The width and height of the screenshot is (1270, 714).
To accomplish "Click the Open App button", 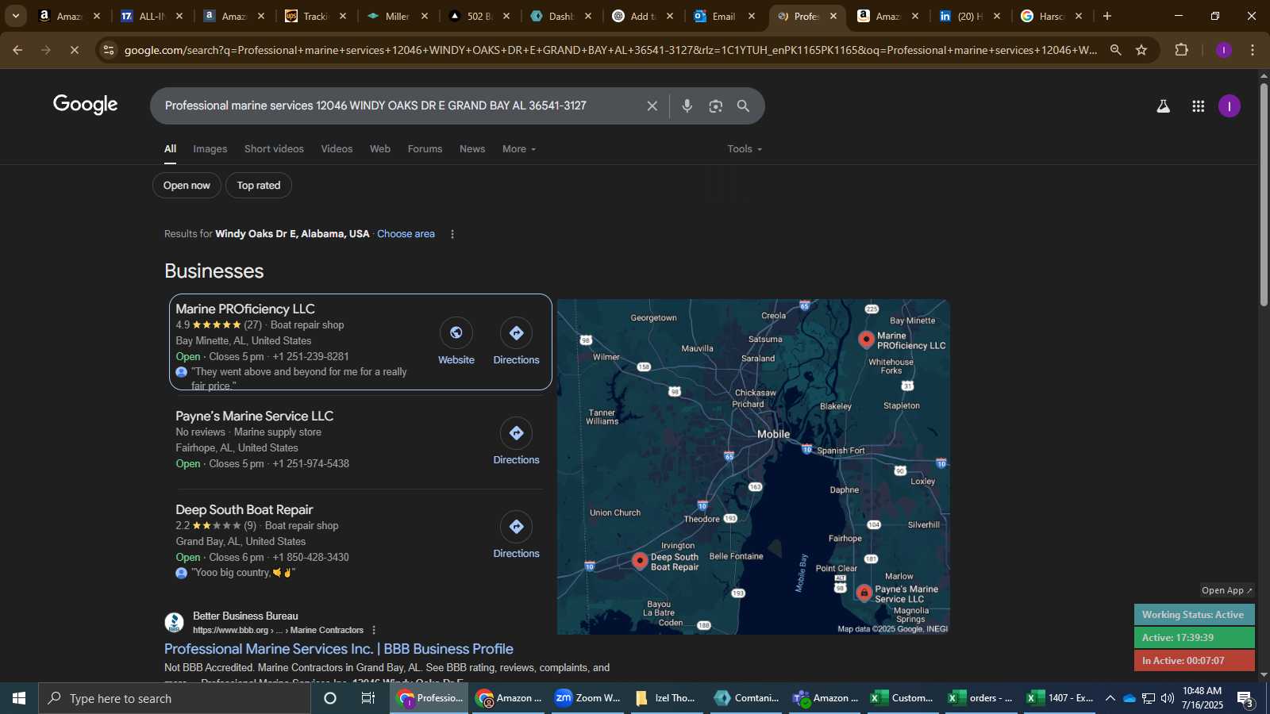I will pos(1226,590).
